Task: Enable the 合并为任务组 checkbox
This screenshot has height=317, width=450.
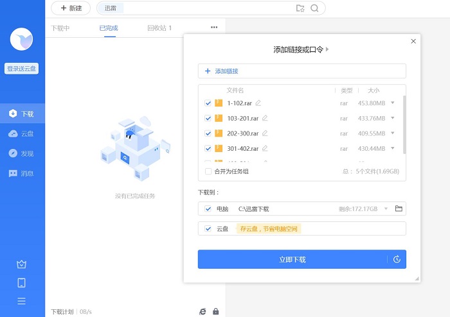Action: pyautogui.click(x=208, y=171)
